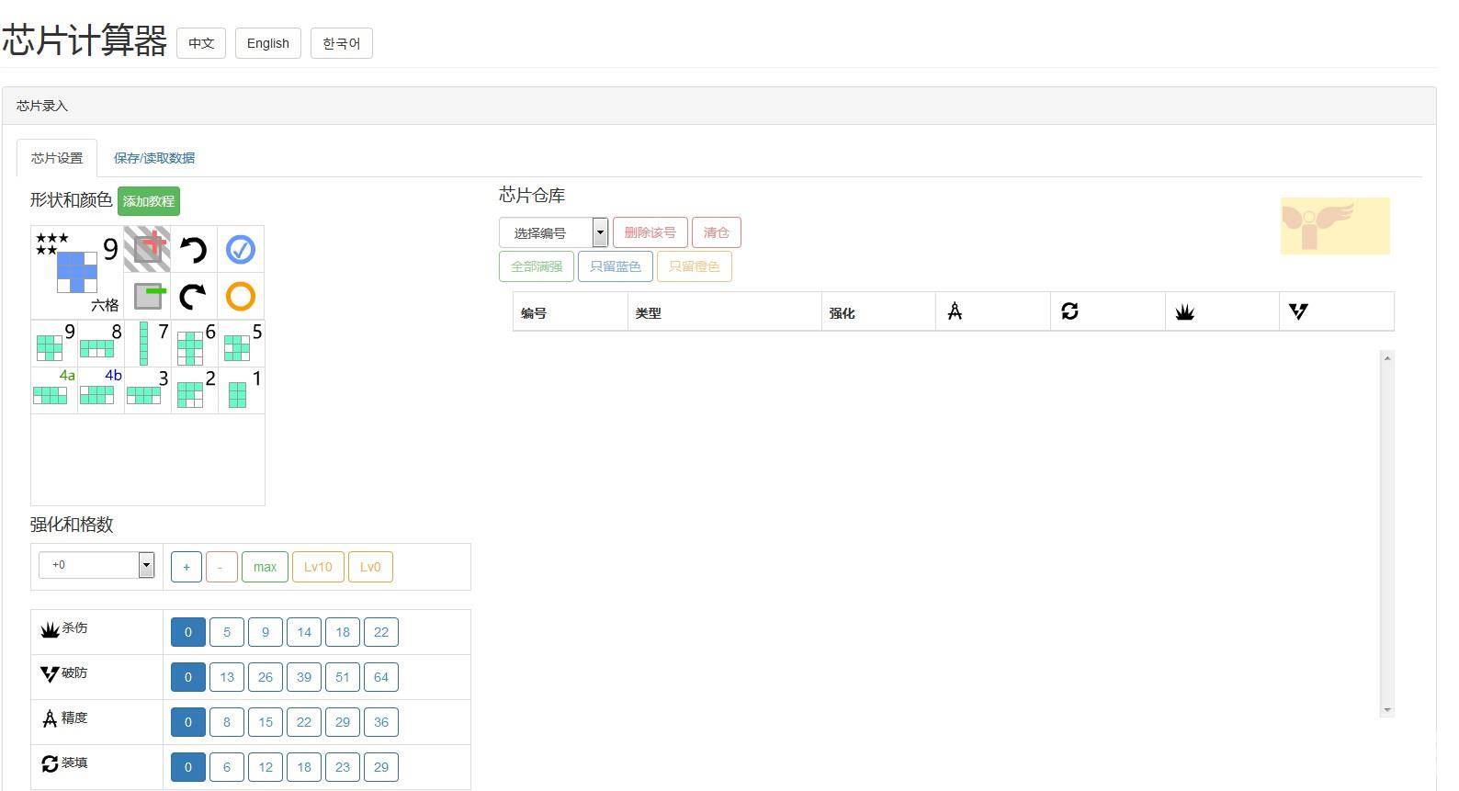The height and width of the screenshot is (791, 1459).
Task: Open the 选择编号 dropdown
Action: [x=553, y=232]
